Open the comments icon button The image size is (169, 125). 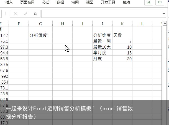160,2
